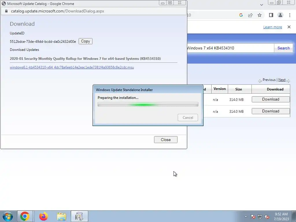Sort by Size column header
This screenshot has width=296, height=222.
pyautogui.click(x=238, y=89)
